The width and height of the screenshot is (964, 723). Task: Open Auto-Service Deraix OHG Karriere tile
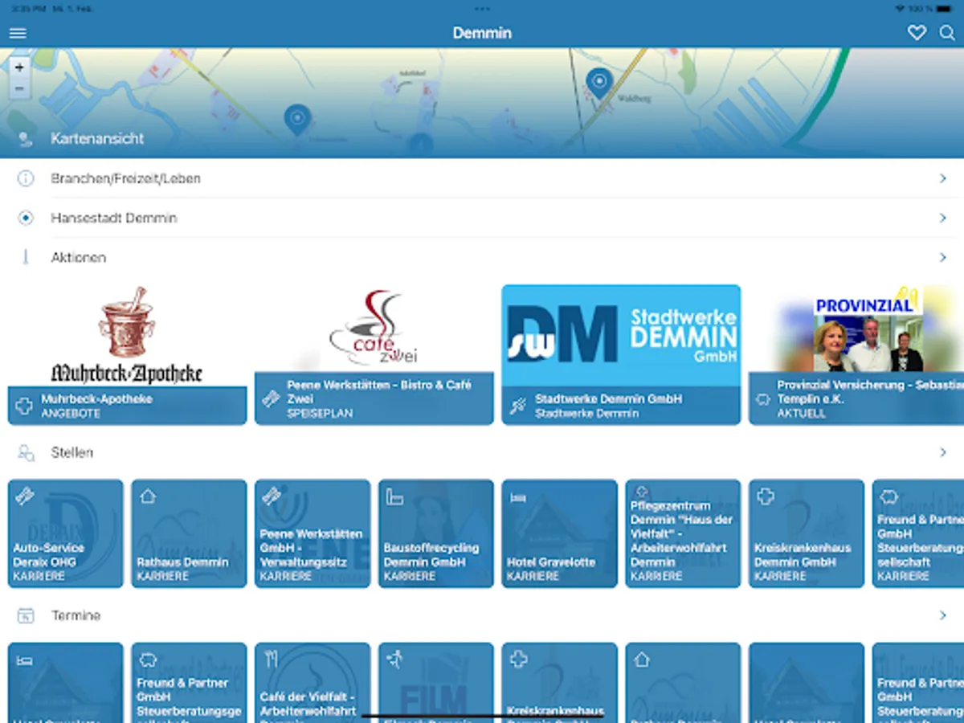pyautogui.click(x=66, y=533)
